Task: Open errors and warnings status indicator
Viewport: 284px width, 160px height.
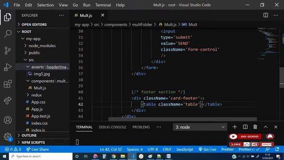Action: click(13, 149)
